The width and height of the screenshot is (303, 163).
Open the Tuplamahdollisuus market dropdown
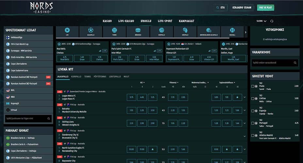click(x=227, y=82)
